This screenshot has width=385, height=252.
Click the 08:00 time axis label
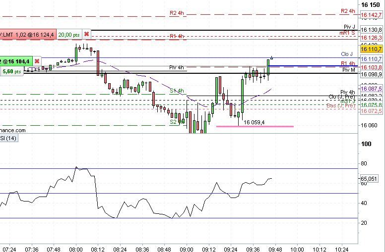click(x=75, y=250)
